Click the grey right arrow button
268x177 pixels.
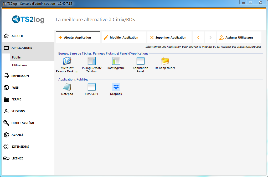click(x=210, y=37)
